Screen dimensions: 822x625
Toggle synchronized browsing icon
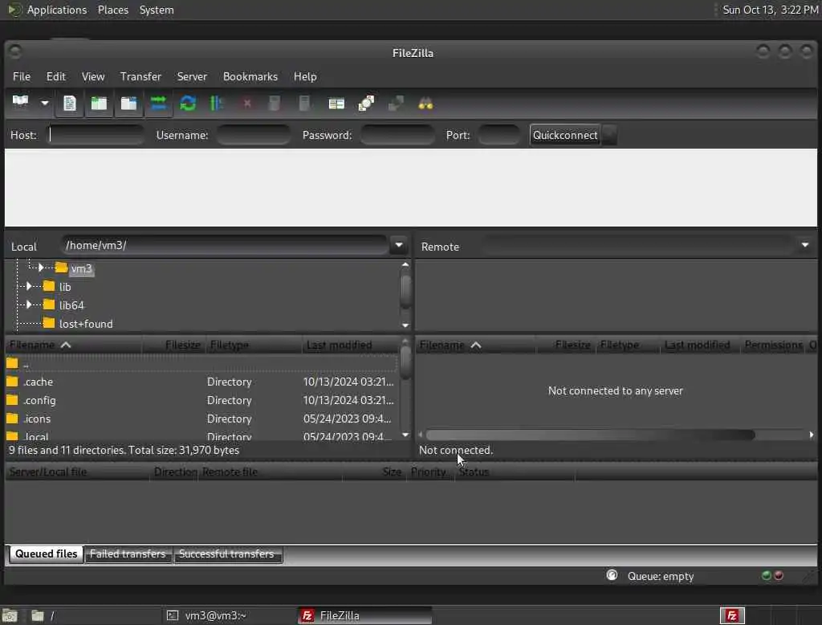396,104
